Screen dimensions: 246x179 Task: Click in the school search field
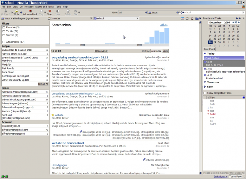click(213, 12)
